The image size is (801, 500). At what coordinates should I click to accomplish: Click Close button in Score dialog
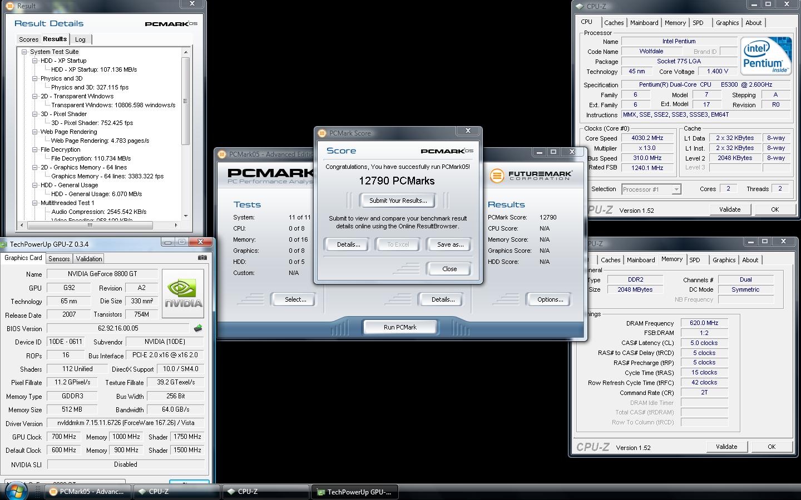pyautogui.click(x=449, y=269)
